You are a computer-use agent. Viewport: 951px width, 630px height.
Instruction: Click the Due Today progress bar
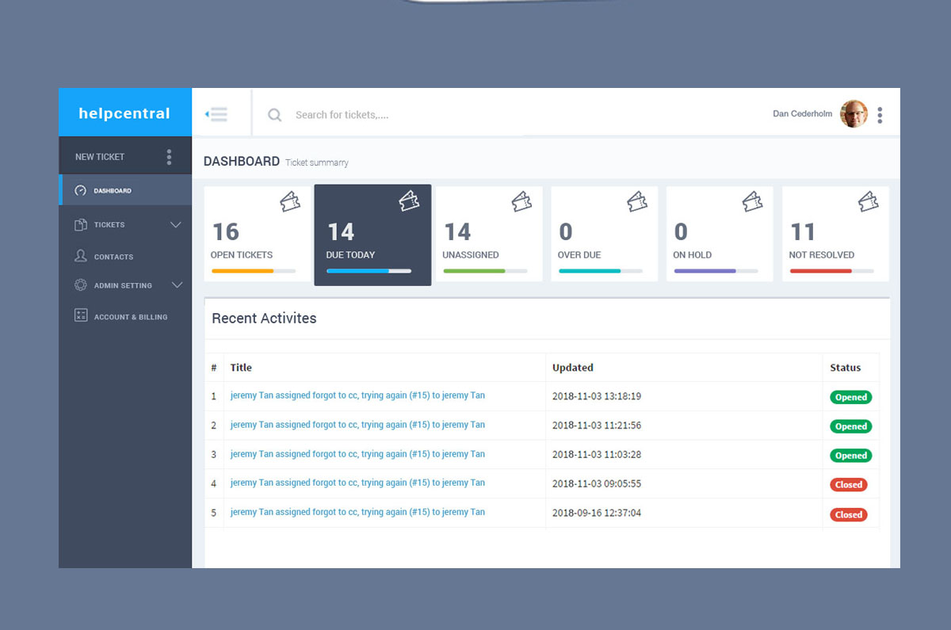pyautogui.click(x=369, y=271)
